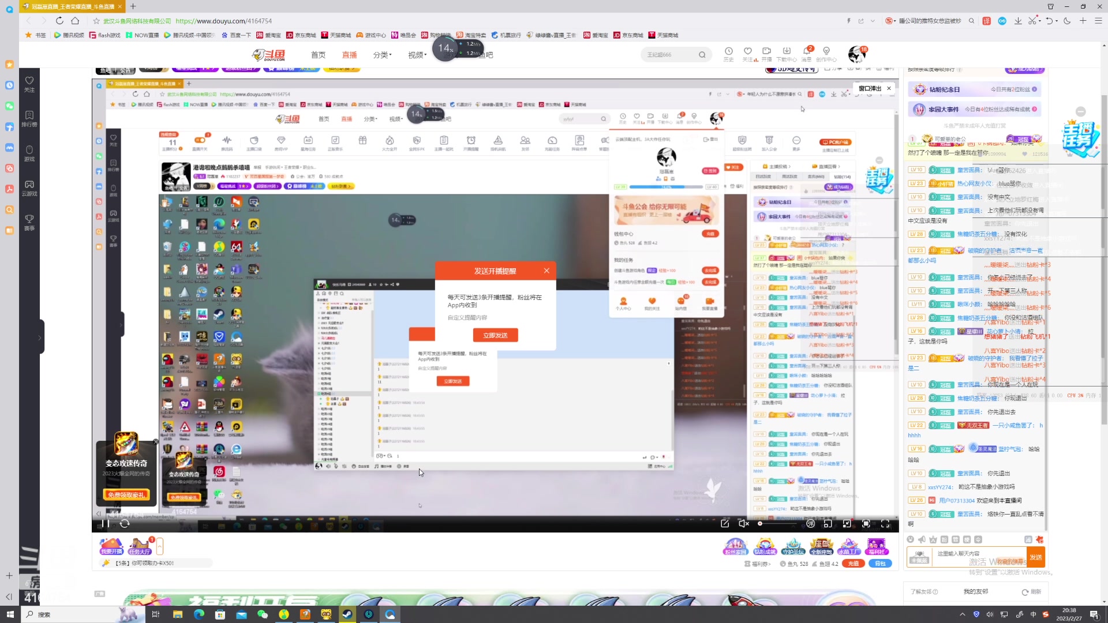Bookmark page with the star in address bar
This screenshot has height=623, width=1108.
(x=96, y=21)
